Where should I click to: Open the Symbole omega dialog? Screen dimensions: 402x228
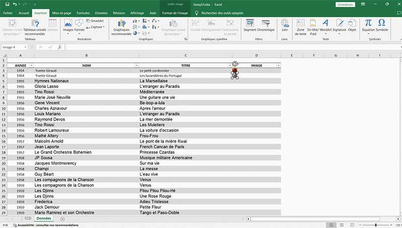point(382,26)
